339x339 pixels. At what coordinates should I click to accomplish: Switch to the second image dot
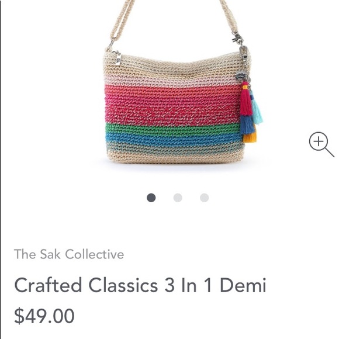pyautogui.click(x=178, y=198)
